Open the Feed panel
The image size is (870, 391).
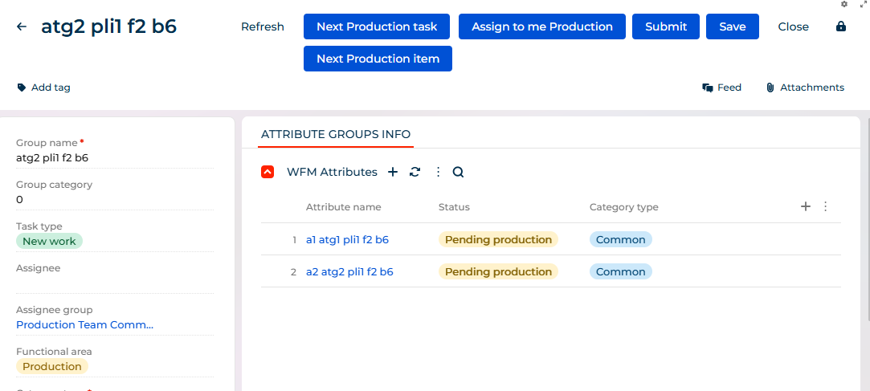tap(721, 88)
